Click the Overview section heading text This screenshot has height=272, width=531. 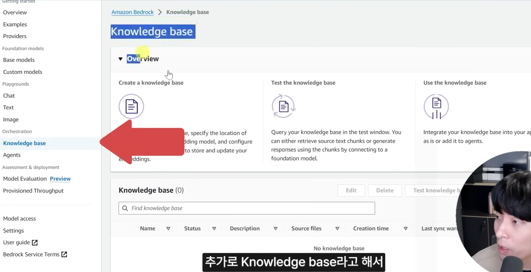[x=143, y=59]
